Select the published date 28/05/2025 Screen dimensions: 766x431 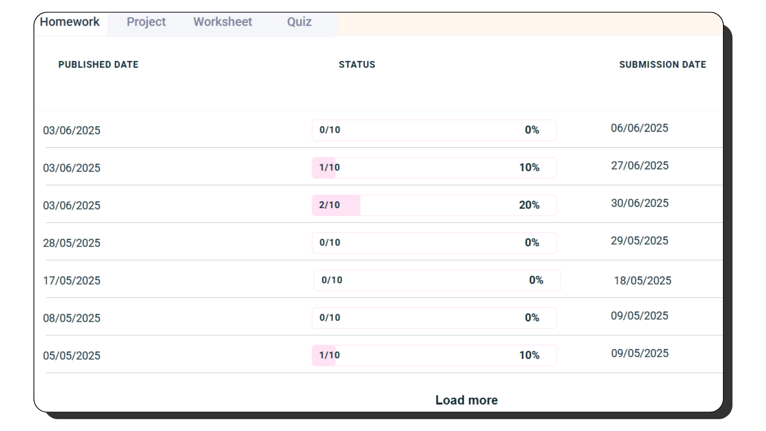pyautogui.click(x=72, y=243)
